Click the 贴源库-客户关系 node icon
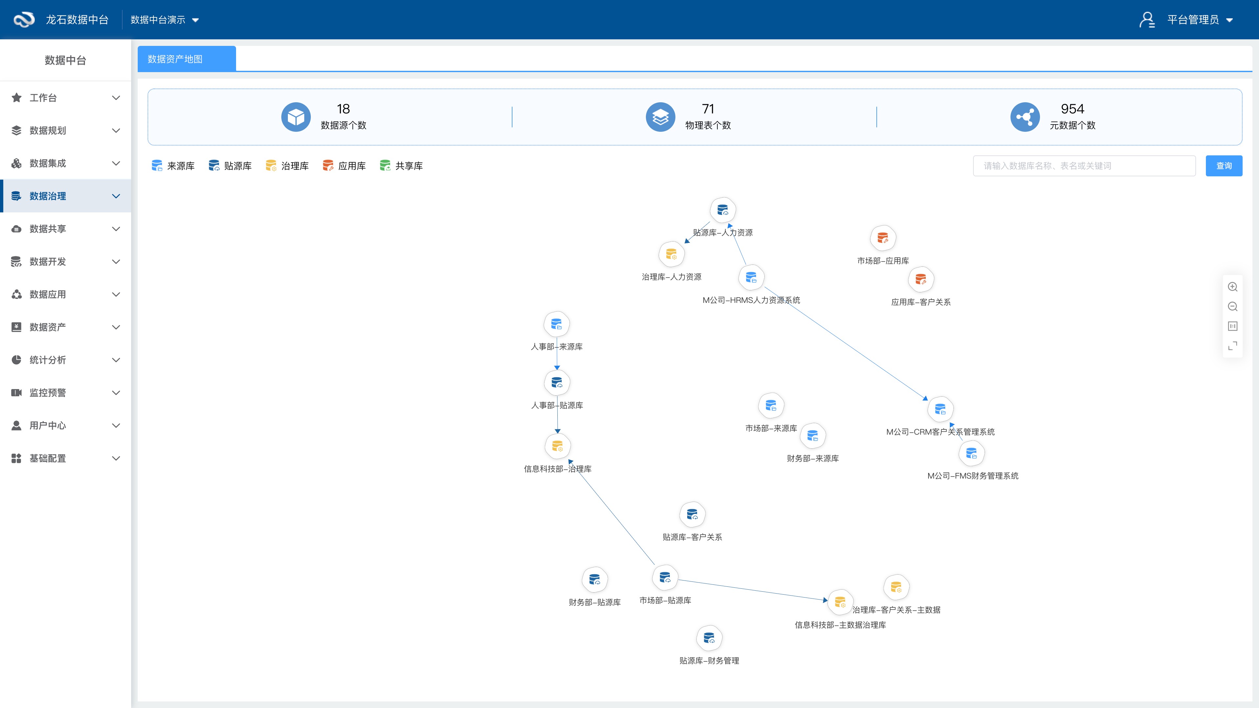Image resolution: width=1259 pixels, height=708 pixels. (x=692, y=514)
